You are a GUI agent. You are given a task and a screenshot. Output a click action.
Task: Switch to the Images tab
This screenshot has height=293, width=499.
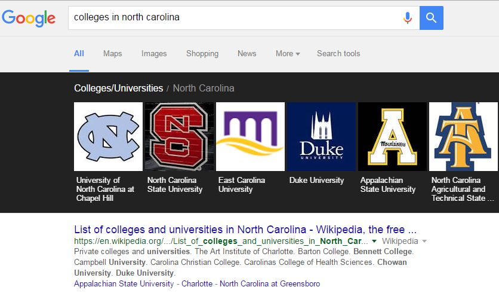tap(154, 54)
